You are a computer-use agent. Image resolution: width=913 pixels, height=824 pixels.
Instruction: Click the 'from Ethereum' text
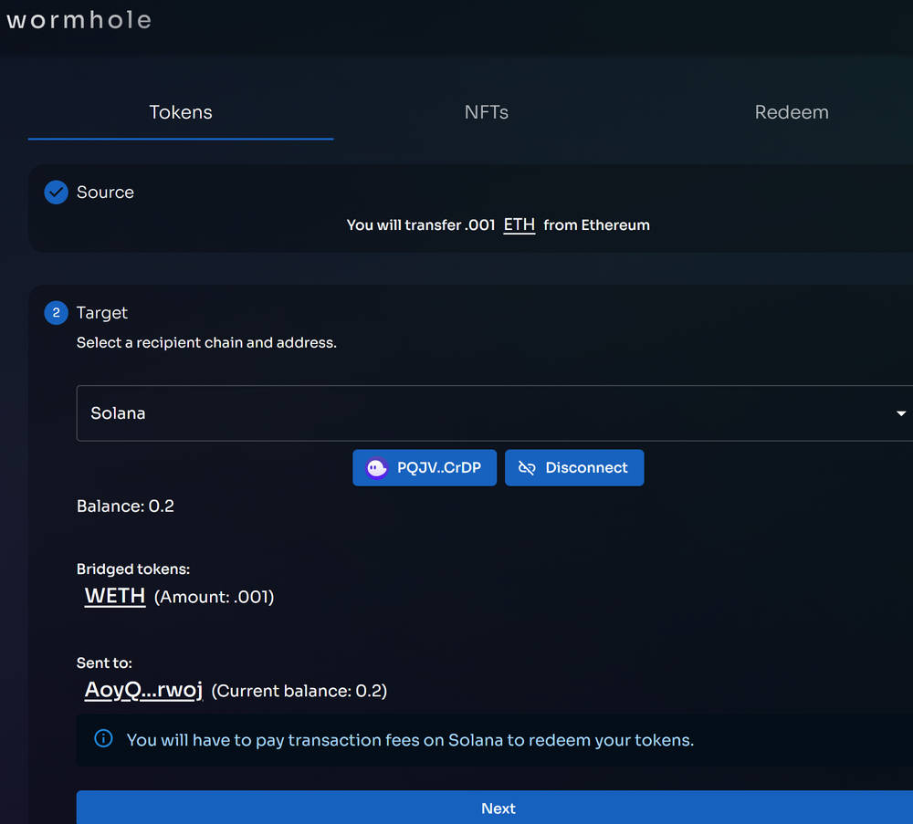pos(596,225)
